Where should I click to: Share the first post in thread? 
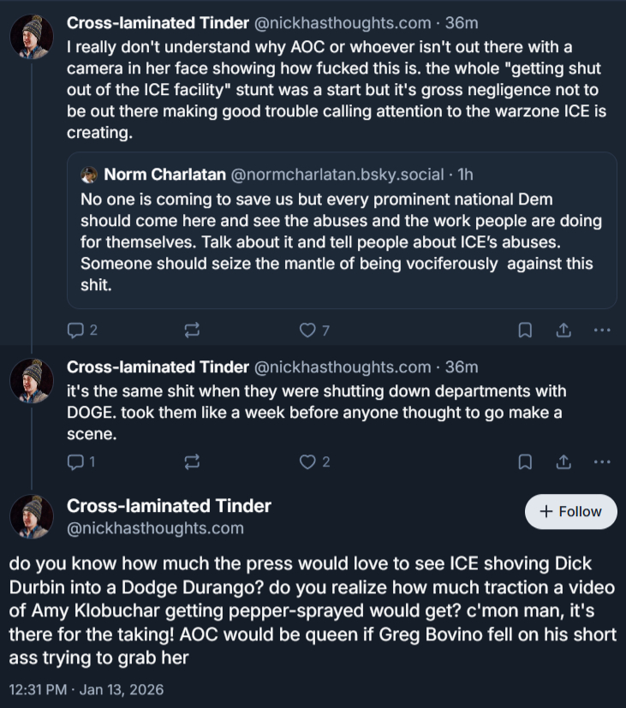(563, 330)
